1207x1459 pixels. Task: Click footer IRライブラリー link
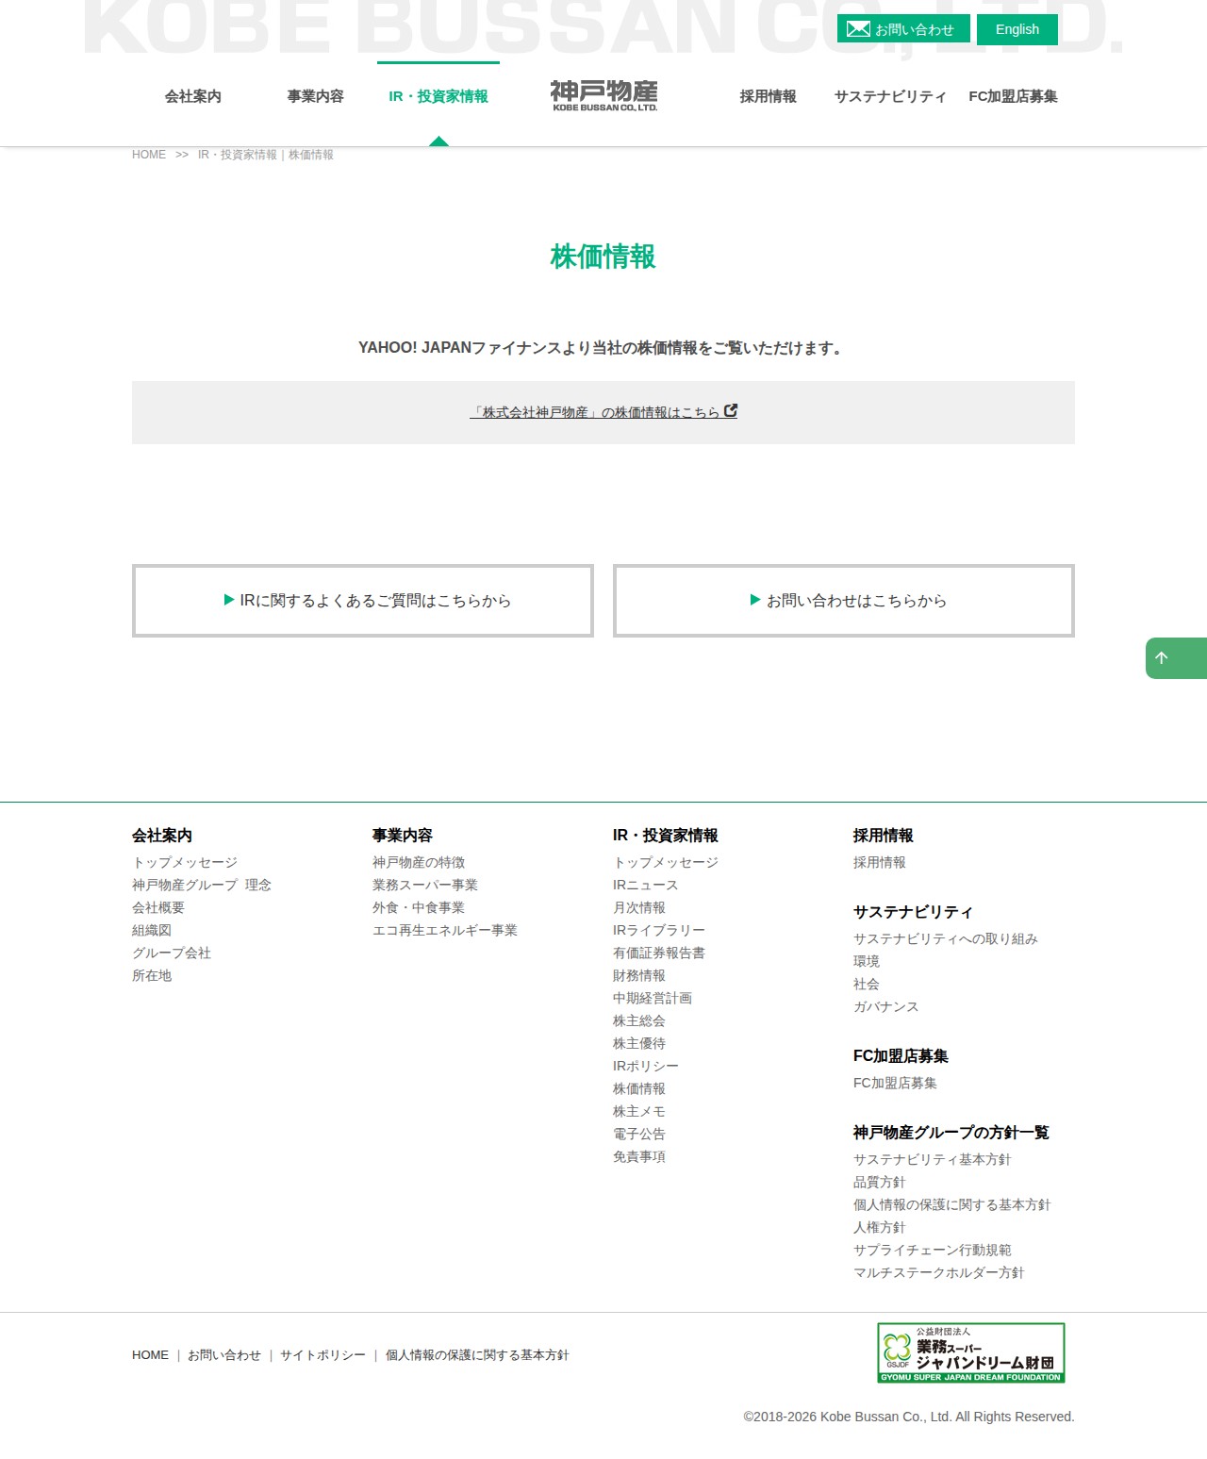click(659, 930)
